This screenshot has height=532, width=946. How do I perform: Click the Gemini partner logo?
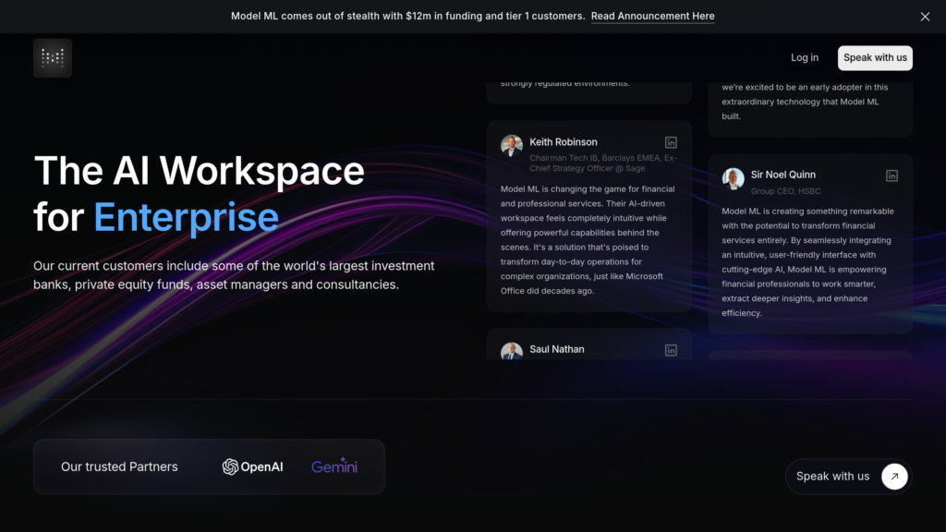(334, 466)
